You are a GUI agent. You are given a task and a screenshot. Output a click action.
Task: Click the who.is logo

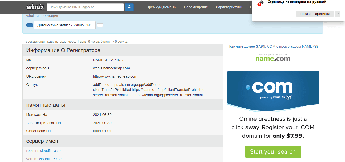(x=35, y=7)
